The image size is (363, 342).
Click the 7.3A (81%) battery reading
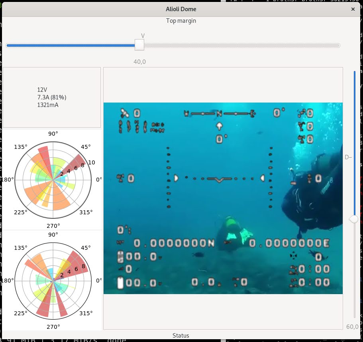52,97
